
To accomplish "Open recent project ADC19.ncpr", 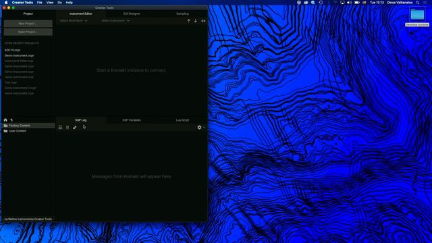I will click(12, 50).
